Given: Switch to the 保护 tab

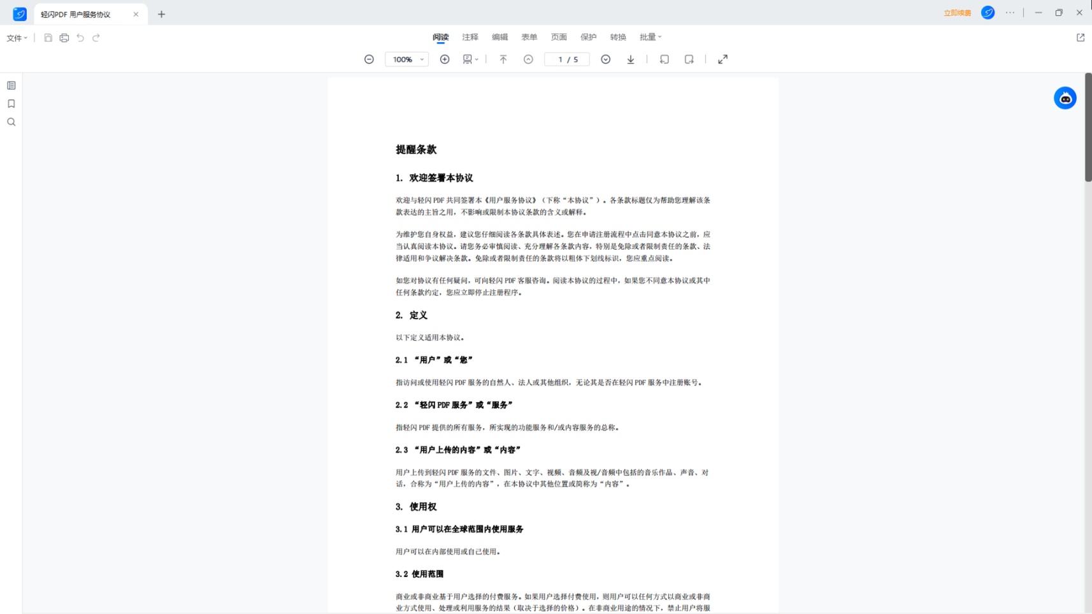Looking at the screenshot, I should [589, 38].
